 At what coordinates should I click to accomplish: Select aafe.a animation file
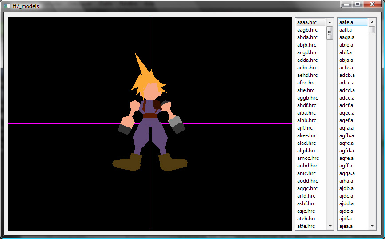point(353,22)
